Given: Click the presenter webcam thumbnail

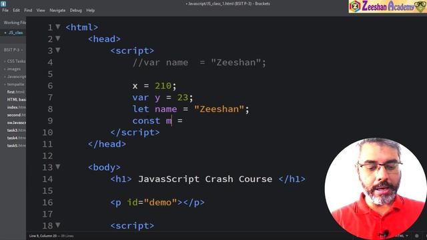Looking at the screenshot, I should (x=376, y=188).
